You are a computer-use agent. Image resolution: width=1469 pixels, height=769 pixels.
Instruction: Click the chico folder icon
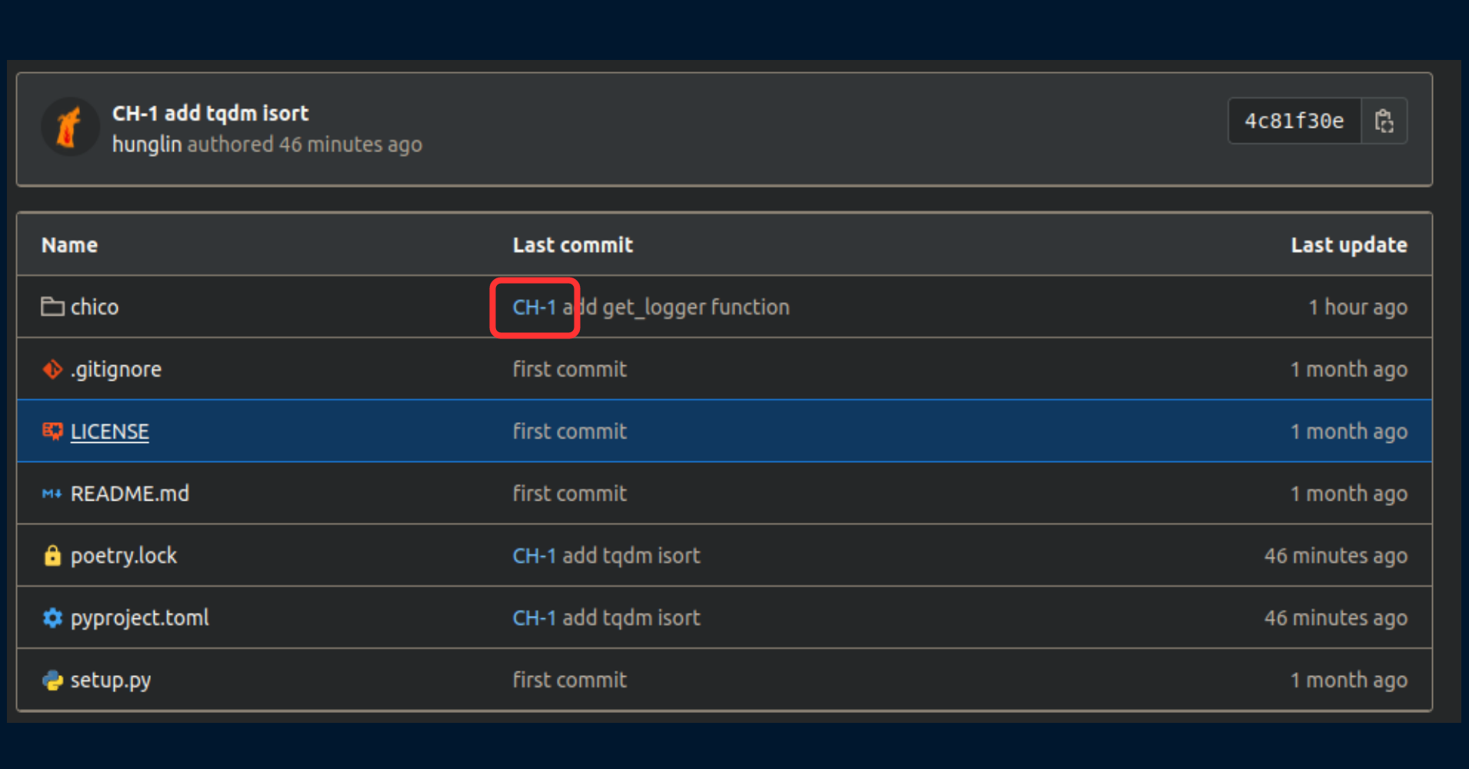(x=52, y=307)
